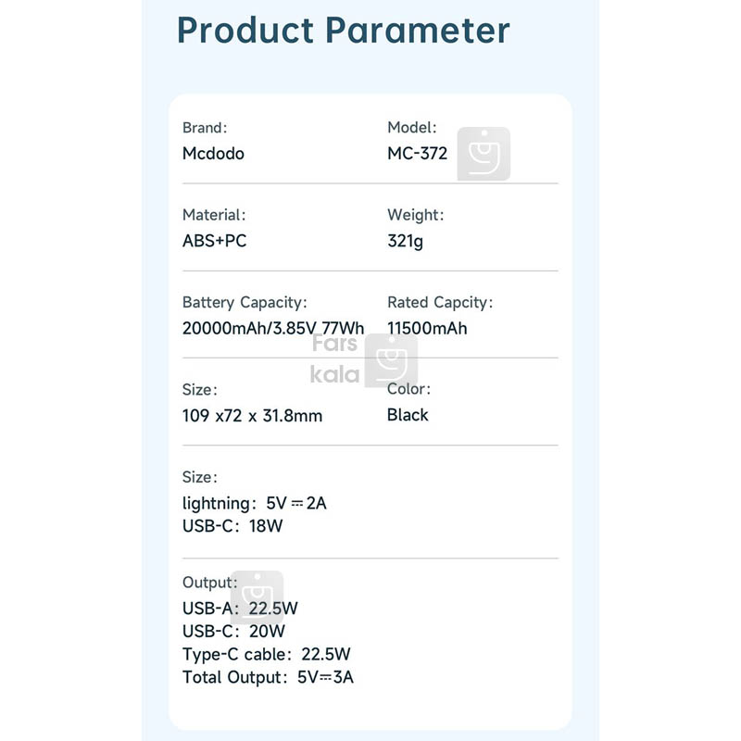741x741 pixels.
Task: Click the brand value 'Mcdodo'
Action: (x=213, y=154)
